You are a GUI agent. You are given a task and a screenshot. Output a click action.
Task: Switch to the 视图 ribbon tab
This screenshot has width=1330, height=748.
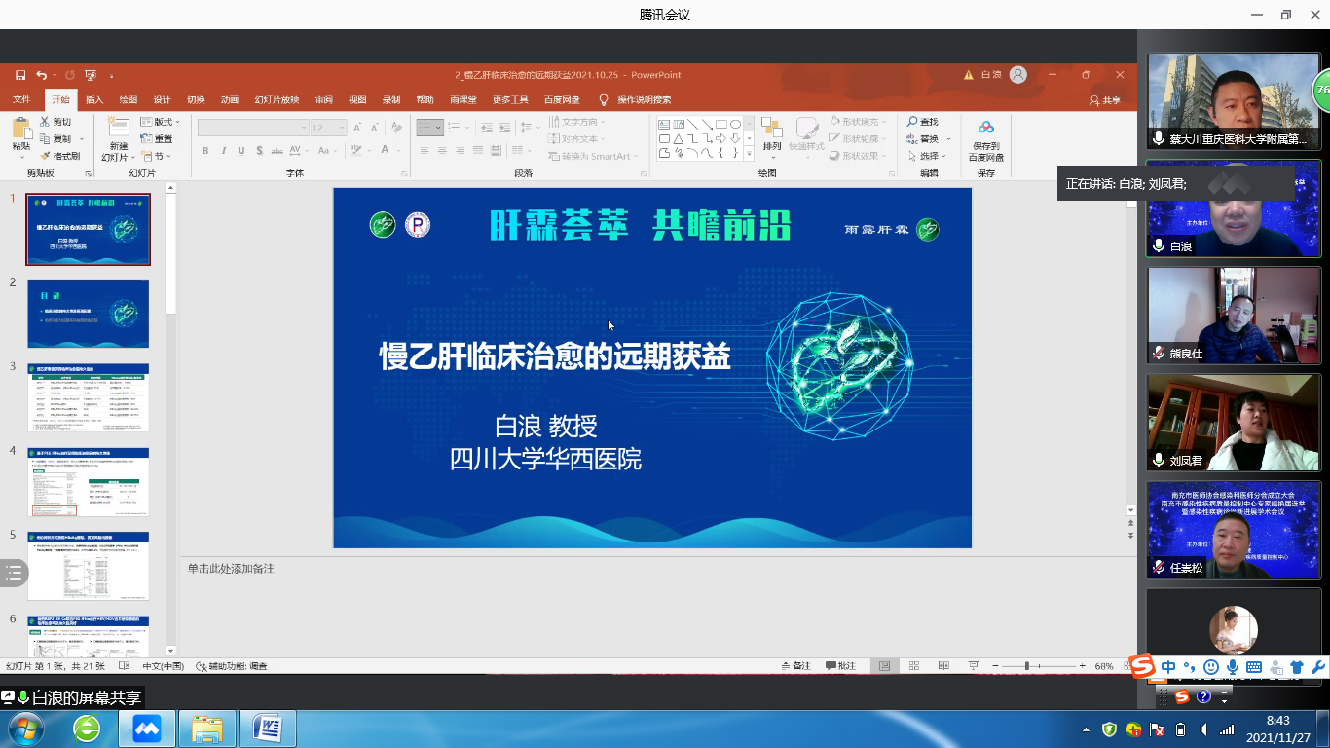357,99
